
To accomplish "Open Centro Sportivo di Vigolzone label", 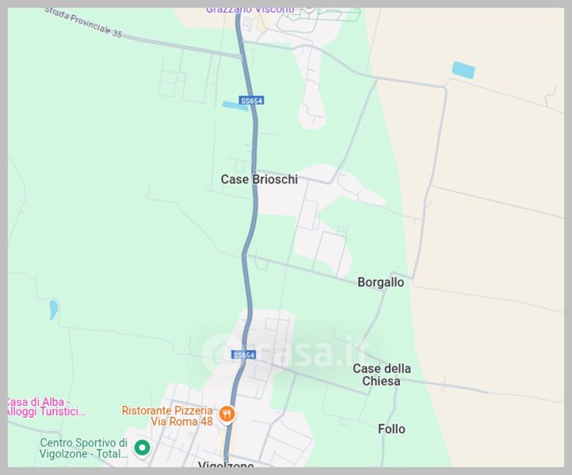I will click(x=83, y=448).
